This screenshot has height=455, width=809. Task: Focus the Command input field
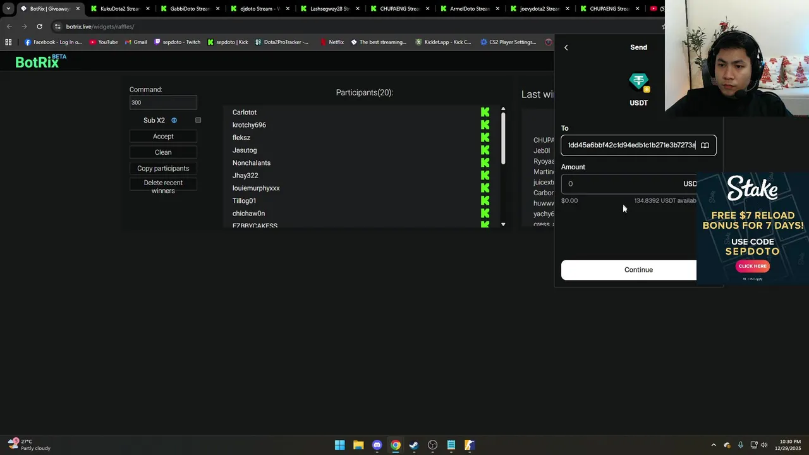pyautogui.click(x=163, y=102)
